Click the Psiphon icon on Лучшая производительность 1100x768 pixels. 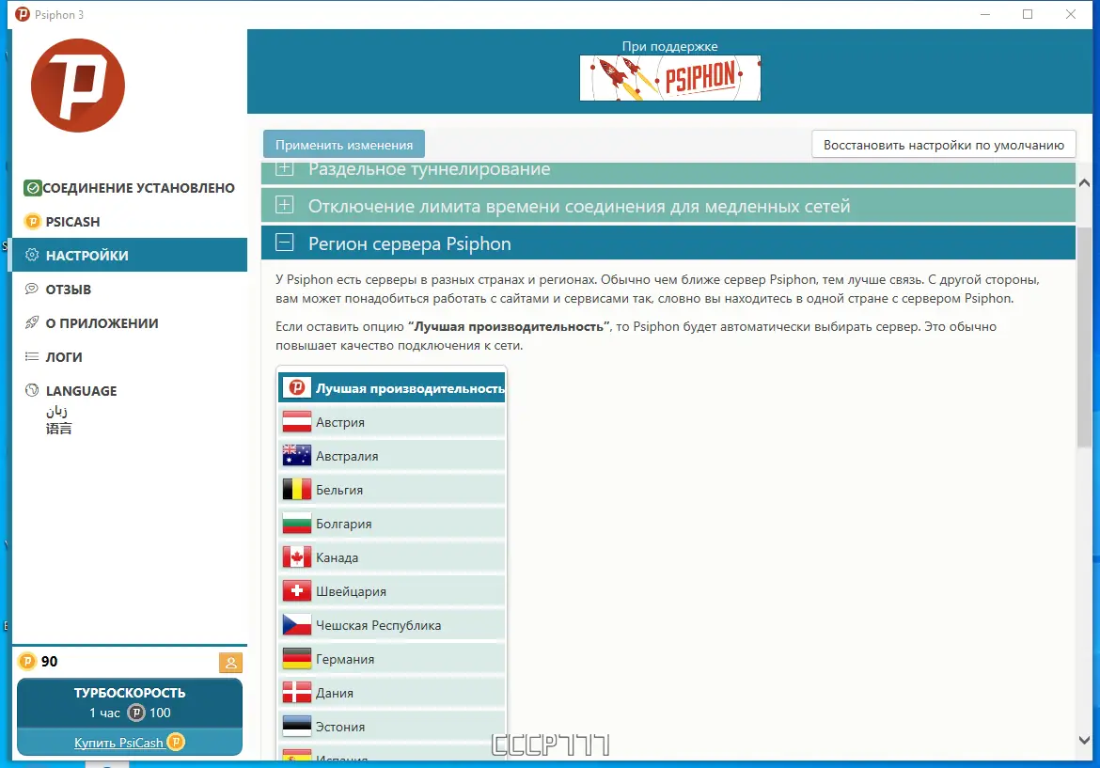tap(297, 388)
